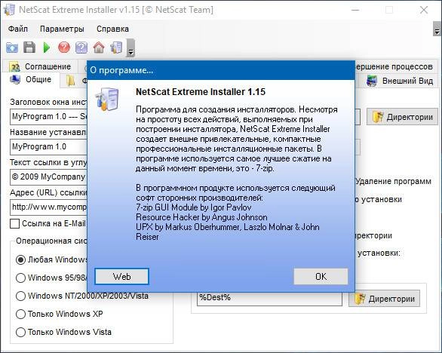Click the About dialog program icon

pyautogui.click(x=107, y=100)
